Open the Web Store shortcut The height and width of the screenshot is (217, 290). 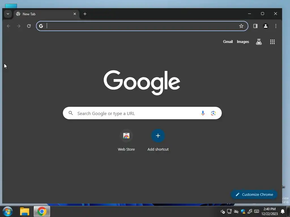click(126, 140)
